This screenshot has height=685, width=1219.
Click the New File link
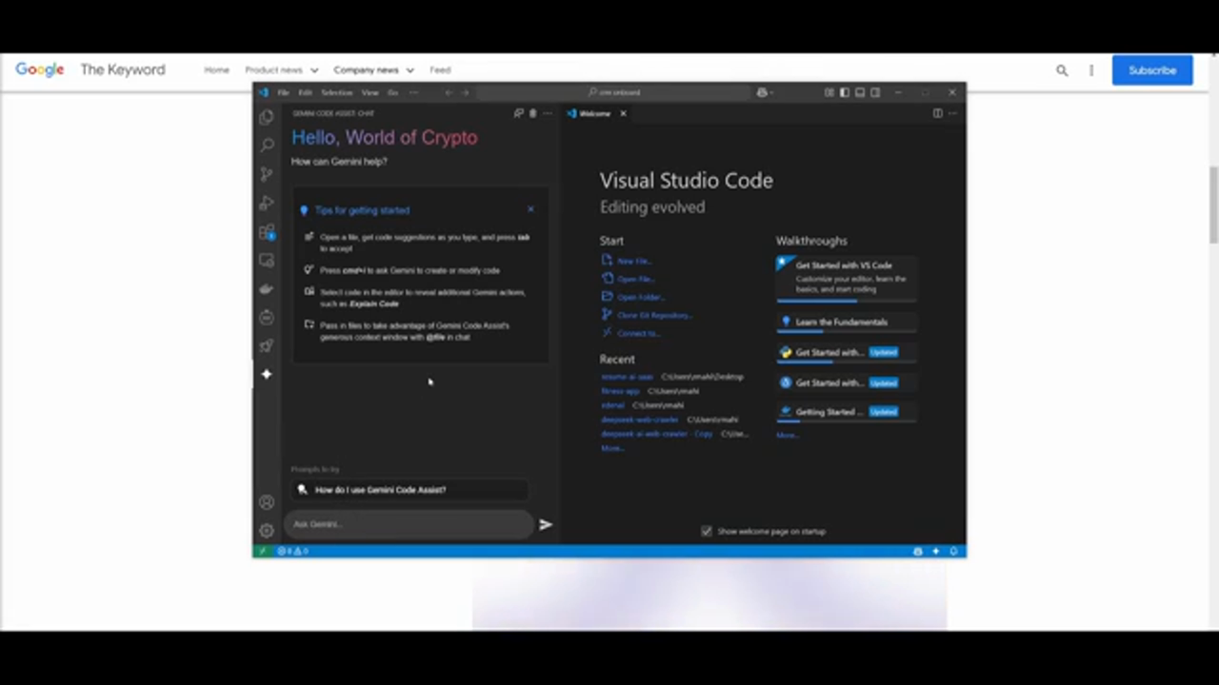[x=627, y=261]
